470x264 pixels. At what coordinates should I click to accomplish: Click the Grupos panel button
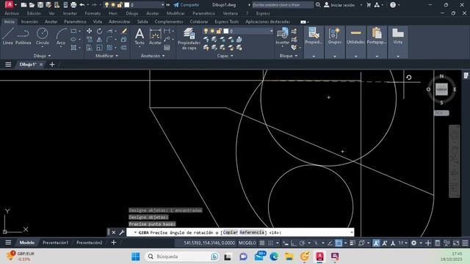pyautogui.click(x=335, y=36)
